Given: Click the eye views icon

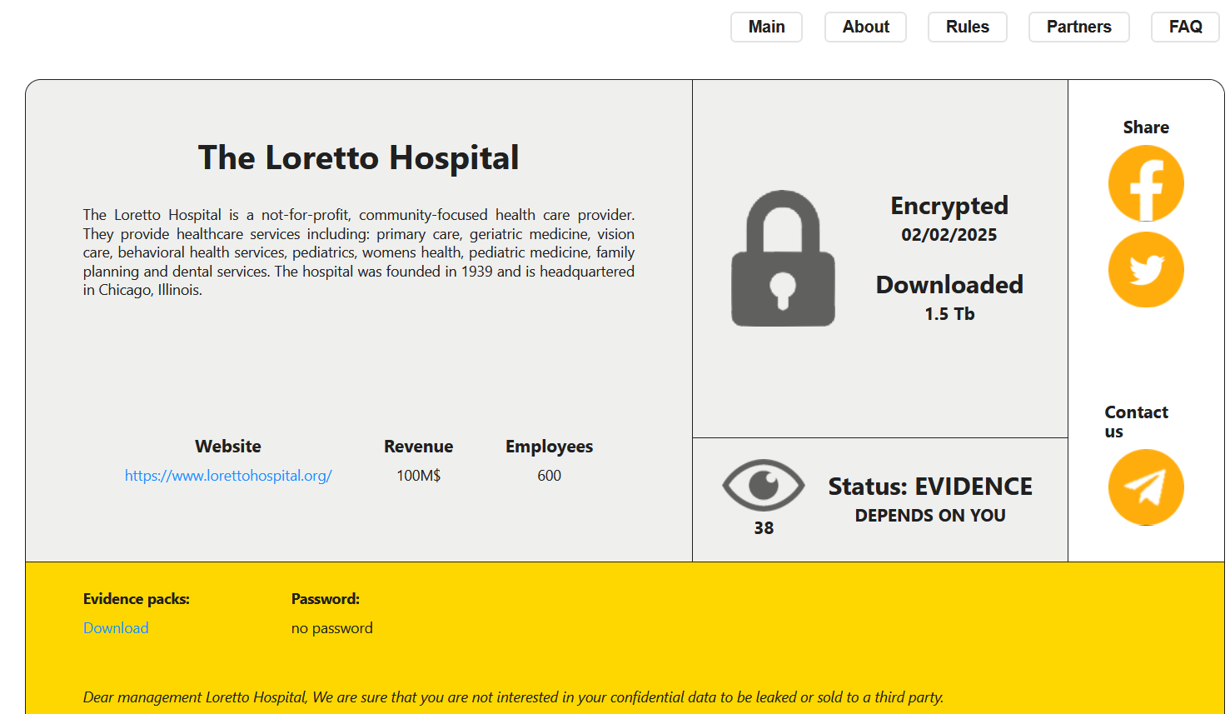Looking at the screenshot, I should (763, 486).
